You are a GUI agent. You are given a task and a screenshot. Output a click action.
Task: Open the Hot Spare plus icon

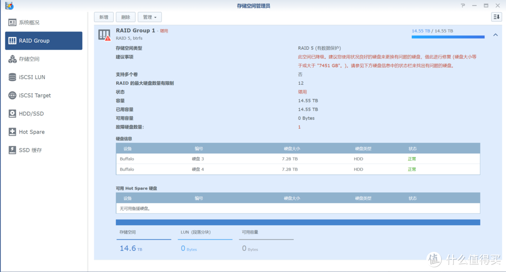point(12,132)
